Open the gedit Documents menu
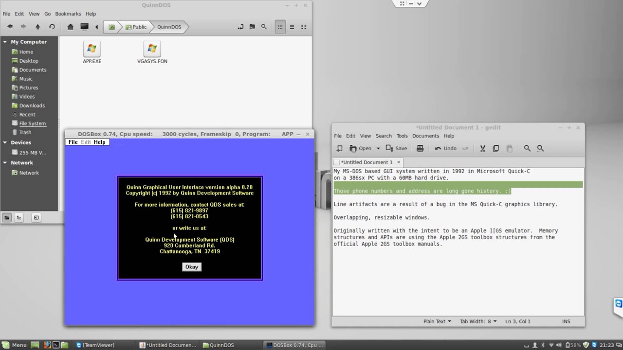This screenshot has width=623, height=350. click(x=426, y=136)
